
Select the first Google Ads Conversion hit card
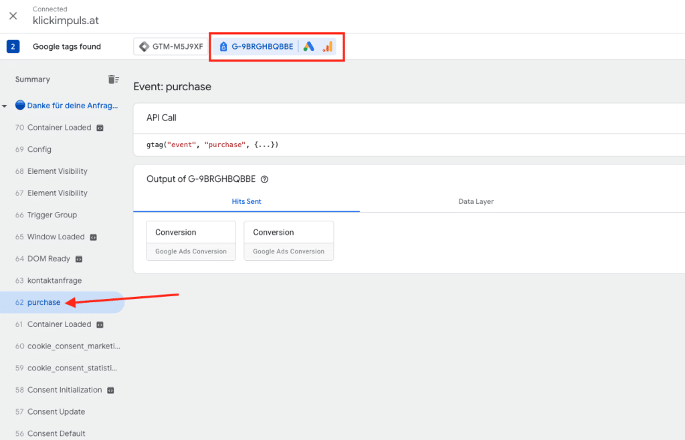191,241
